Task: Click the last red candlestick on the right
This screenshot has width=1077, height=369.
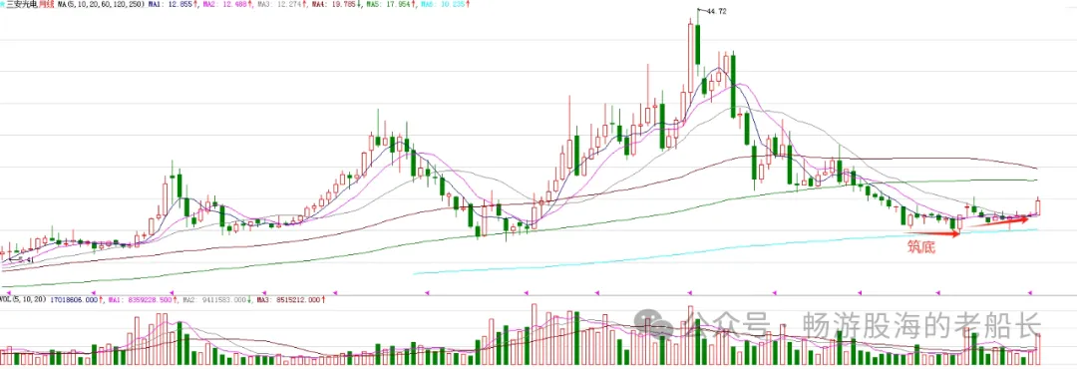Action: (x=1038, y=206)
